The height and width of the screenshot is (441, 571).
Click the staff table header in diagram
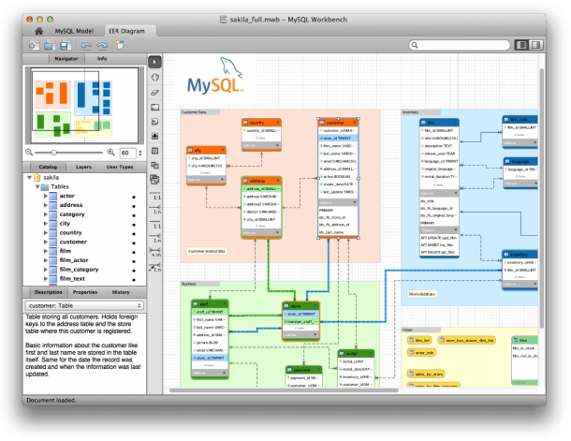(x=210, y=303)
